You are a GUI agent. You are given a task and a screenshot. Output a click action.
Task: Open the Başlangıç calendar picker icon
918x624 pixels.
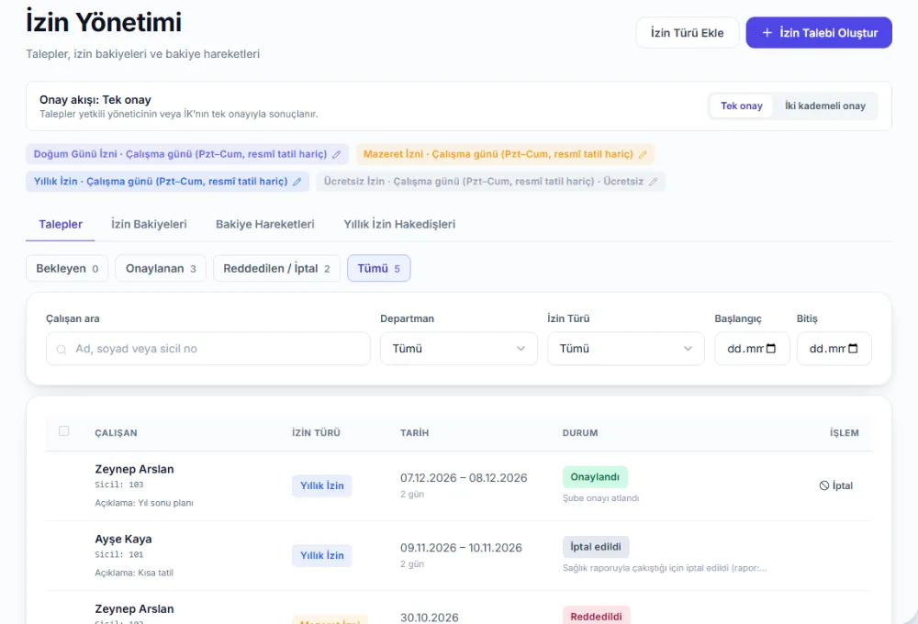point(771,349)
